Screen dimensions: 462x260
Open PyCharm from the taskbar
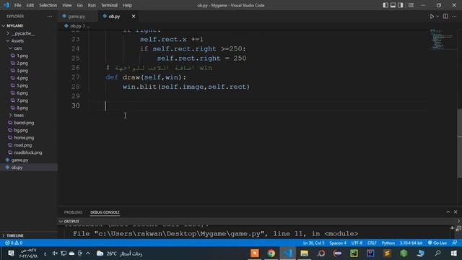[354, 253]
